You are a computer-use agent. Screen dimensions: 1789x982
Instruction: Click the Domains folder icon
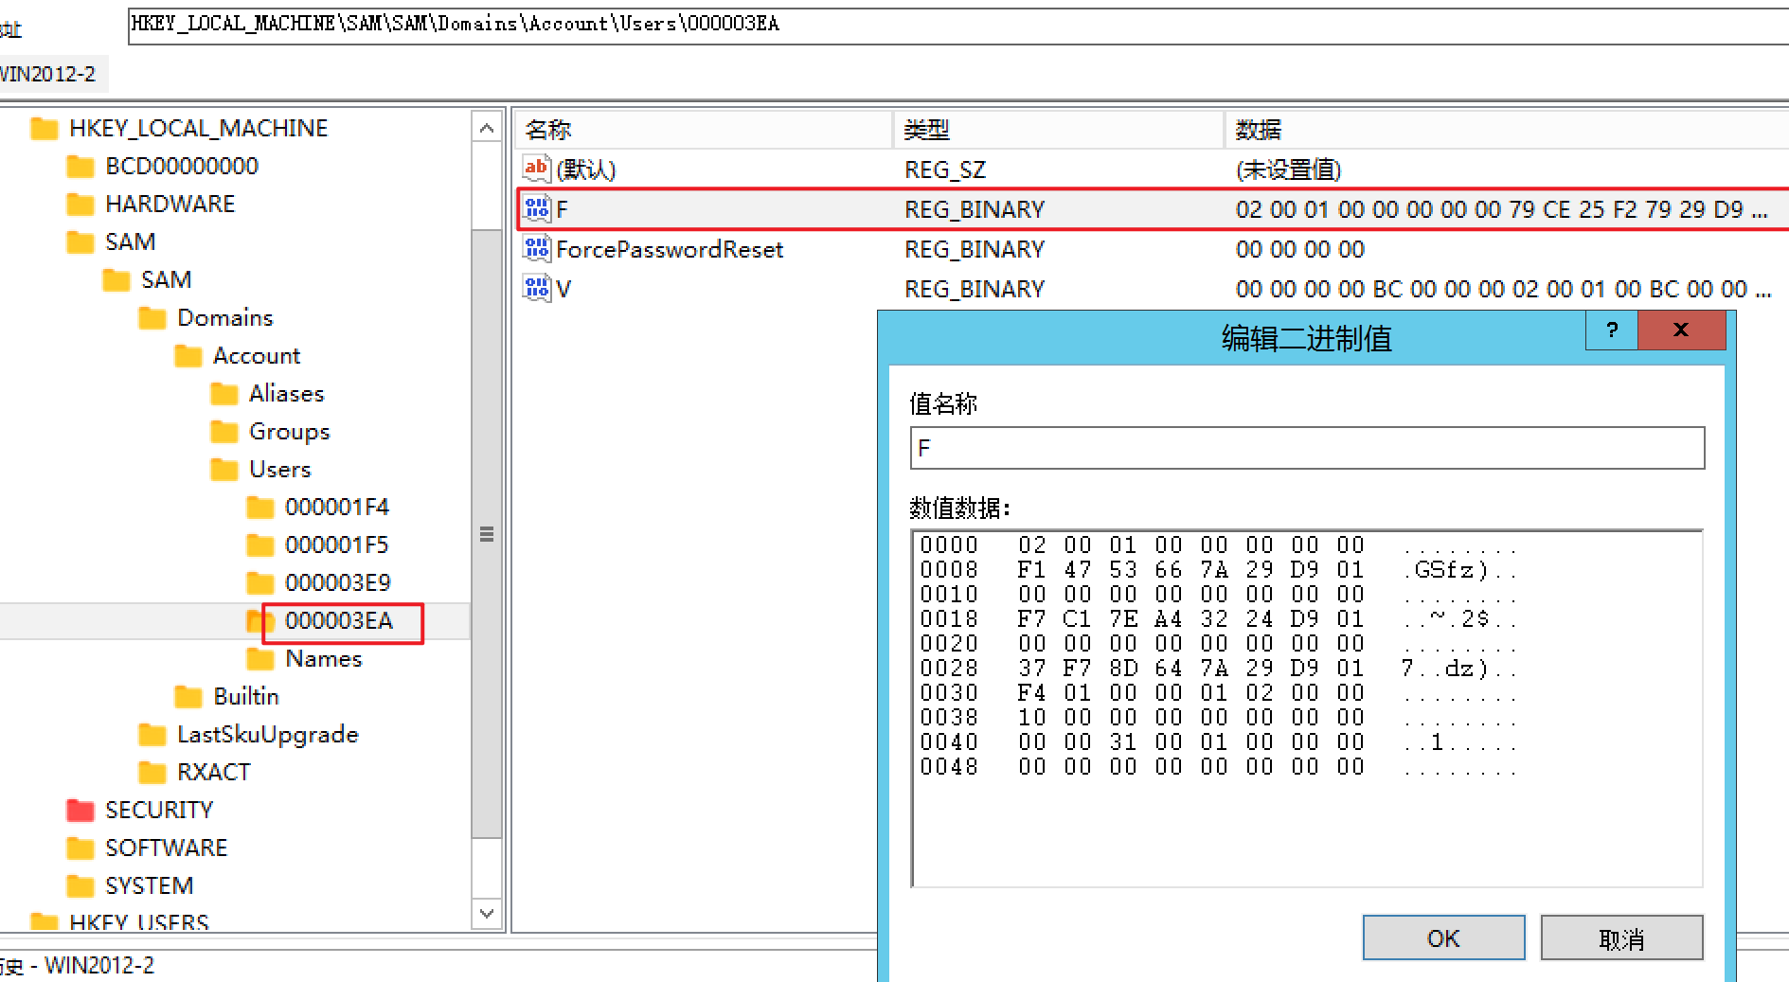pyautogui.click(x=152, y=317)
